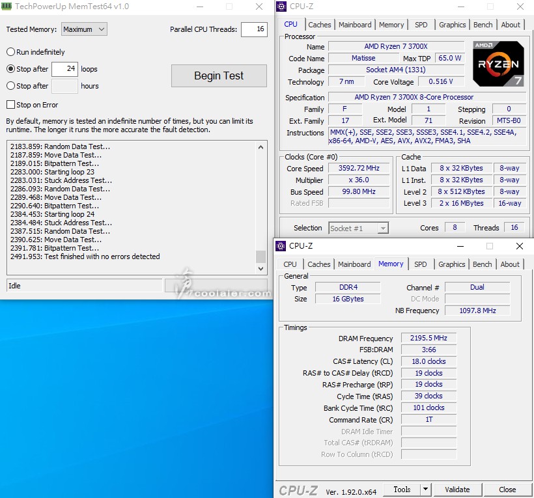The image size is (534, 498).
Task: Click the Specification field value
Action: pos(427,97)
